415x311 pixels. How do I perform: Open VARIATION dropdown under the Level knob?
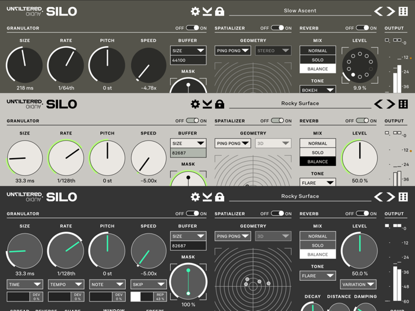point(358,284)
